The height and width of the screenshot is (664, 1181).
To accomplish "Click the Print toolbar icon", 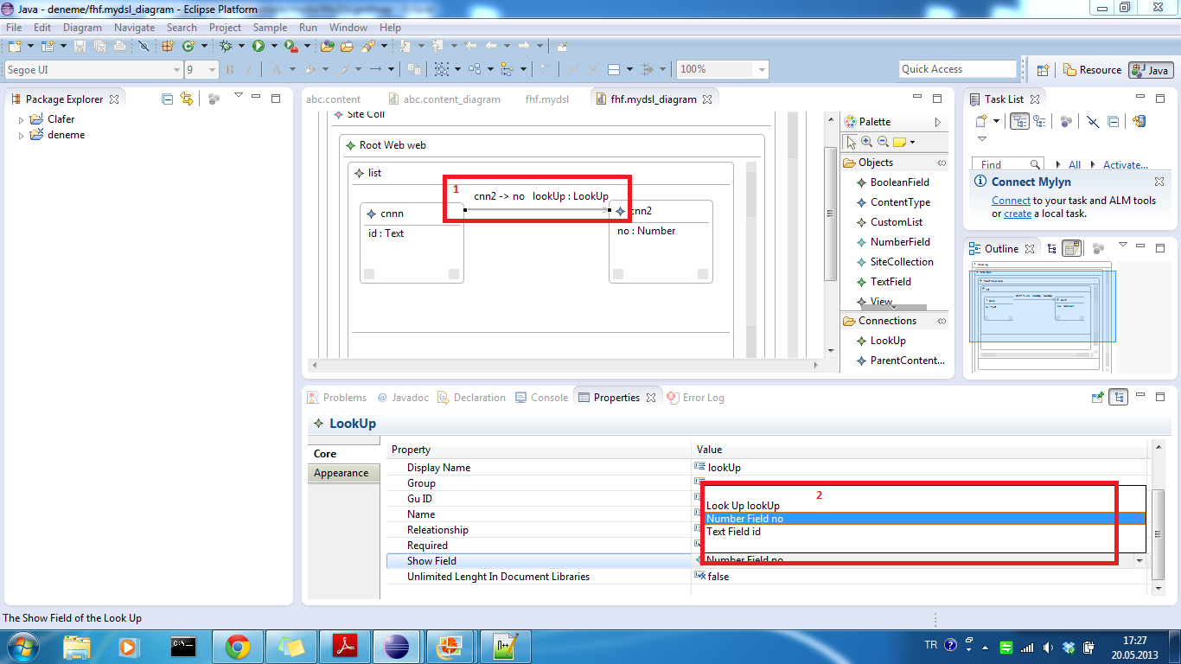I will pyautogui.click(x=118, y=46).
